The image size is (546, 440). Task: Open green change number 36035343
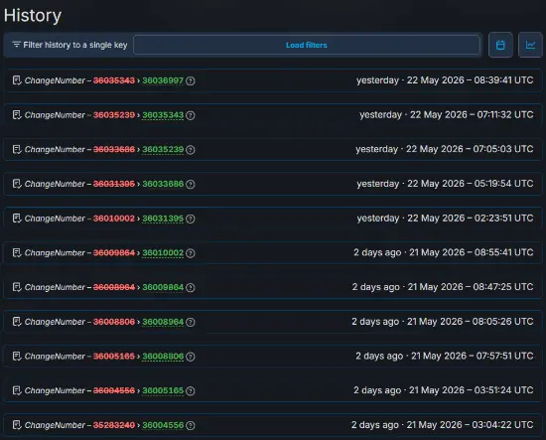(x=163, y=115)
